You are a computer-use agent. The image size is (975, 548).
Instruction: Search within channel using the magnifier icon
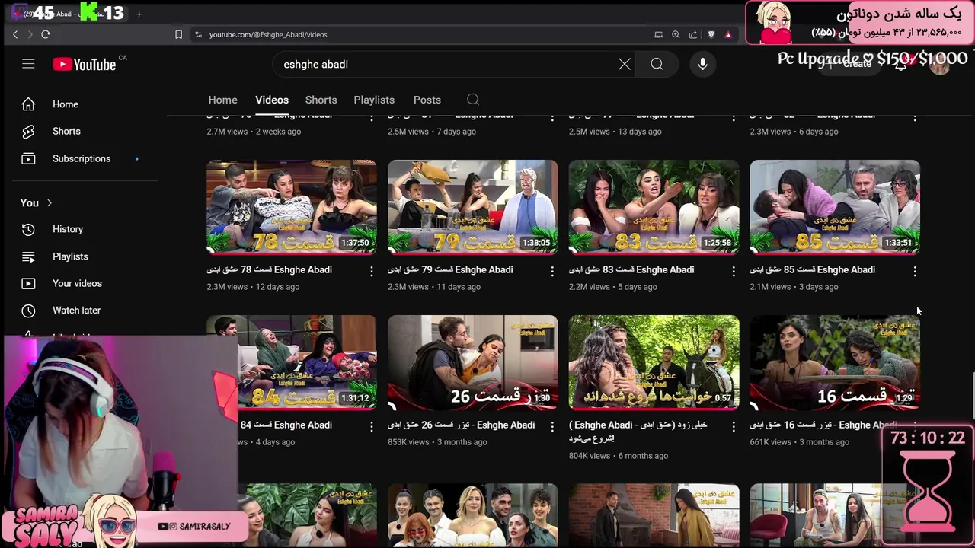pyautogui.click(x=473, y=100)
